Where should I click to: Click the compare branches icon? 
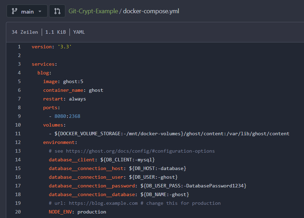tap(57, 11)
